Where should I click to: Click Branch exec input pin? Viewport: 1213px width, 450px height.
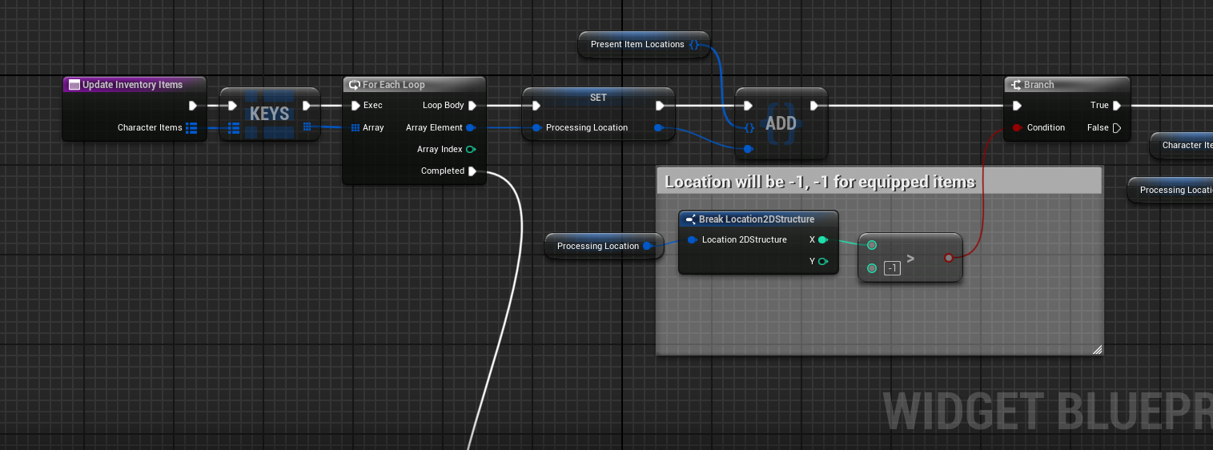click(x=1017, y=105)
